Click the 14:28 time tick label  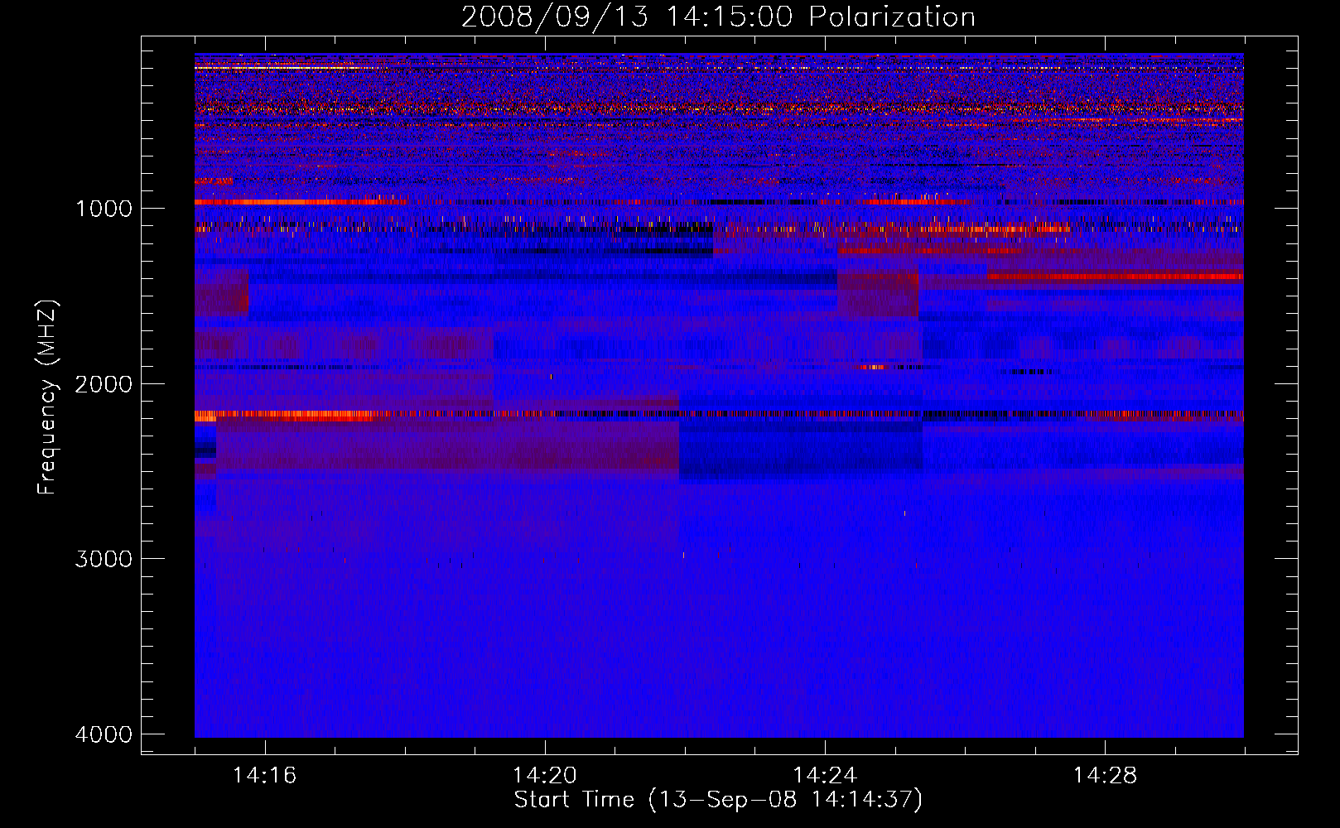(1106, 776)
